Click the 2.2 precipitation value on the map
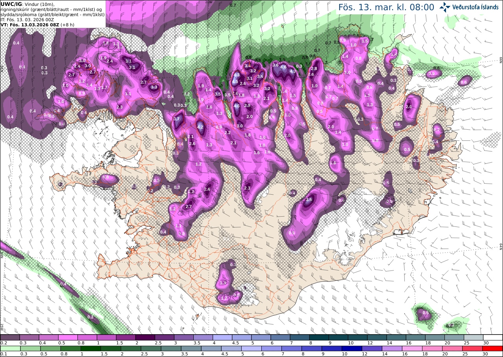Image resolution: width=503 pixels, height=357 pixels. point(228,133)
